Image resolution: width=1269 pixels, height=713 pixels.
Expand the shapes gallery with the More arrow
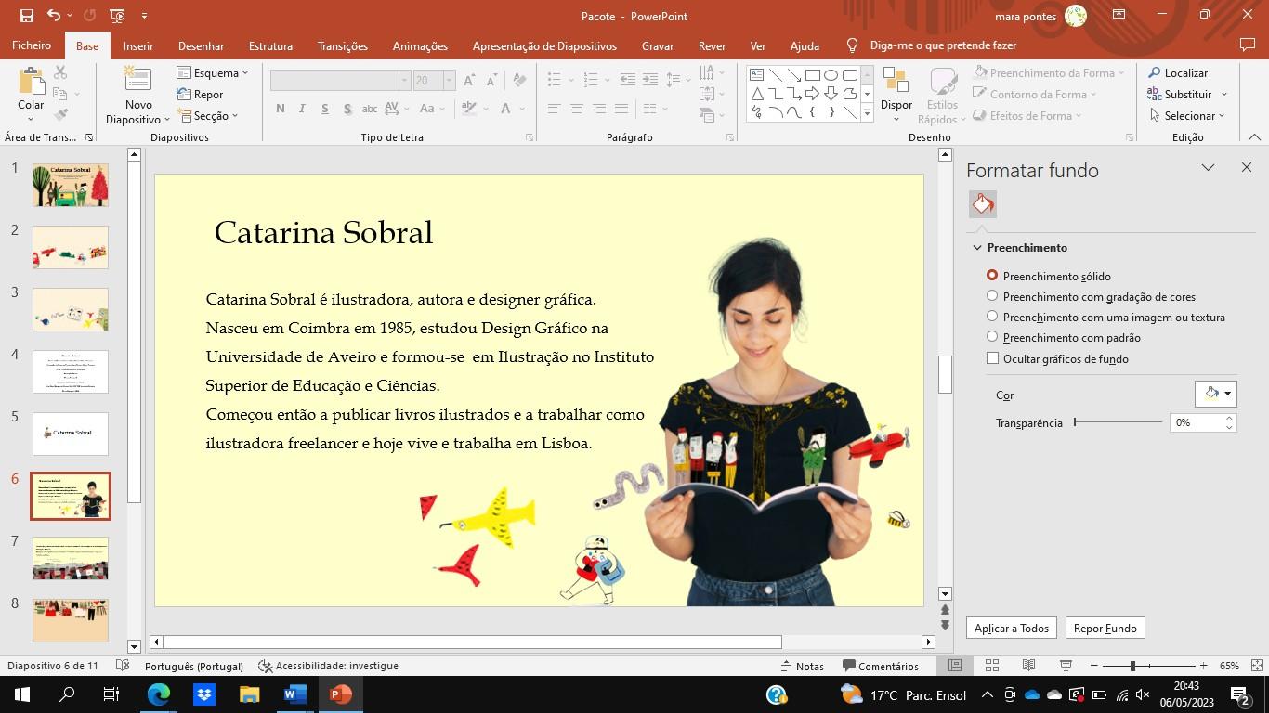pos(867,112)
